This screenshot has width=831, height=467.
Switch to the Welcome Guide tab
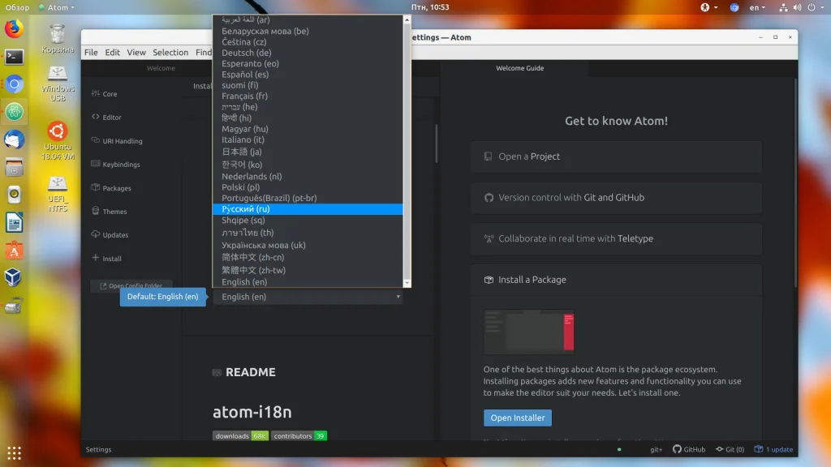520,68
